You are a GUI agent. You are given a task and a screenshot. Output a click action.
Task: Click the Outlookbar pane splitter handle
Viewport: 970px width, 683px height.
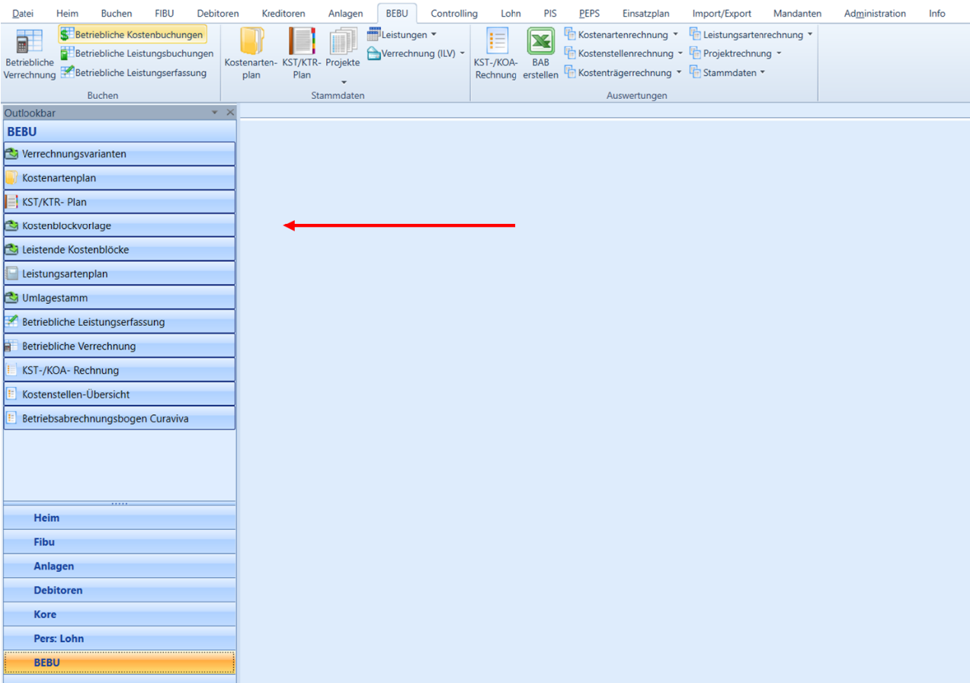(120, 503)
